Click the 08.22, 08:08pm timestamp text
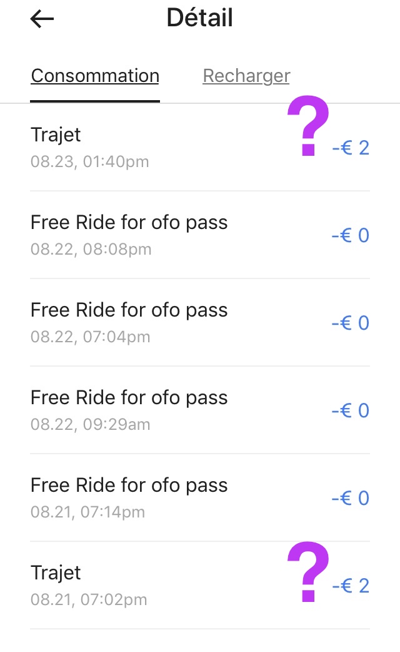 click(91, 250)
